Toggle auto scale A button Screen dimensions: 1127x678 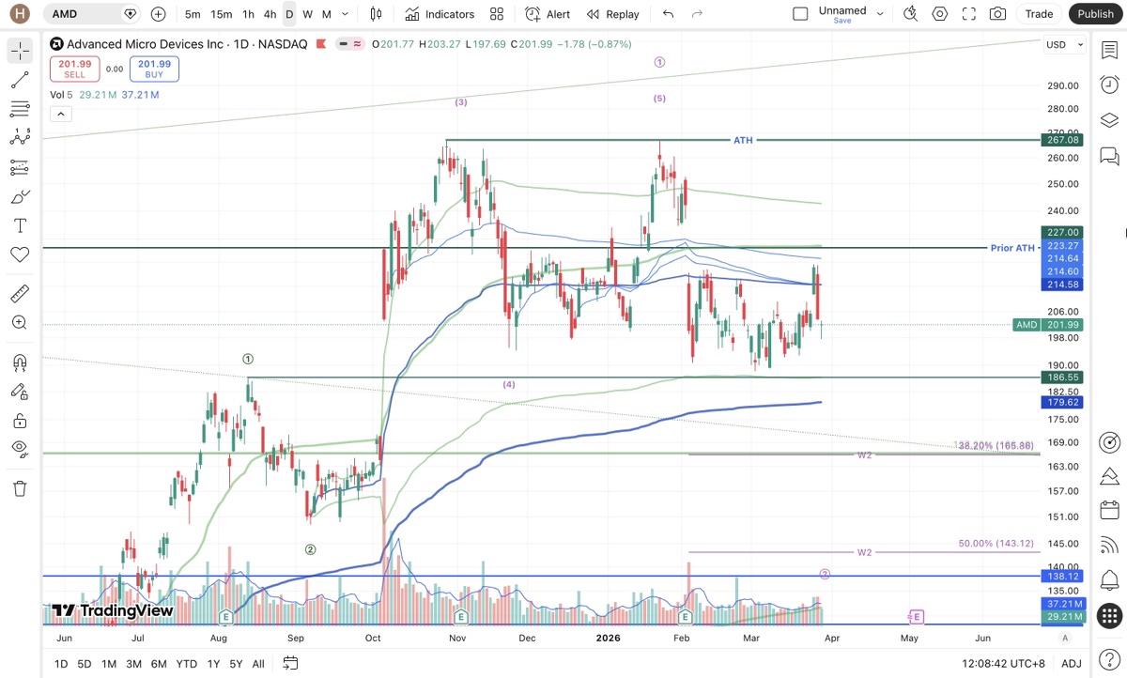[1065, 638]
